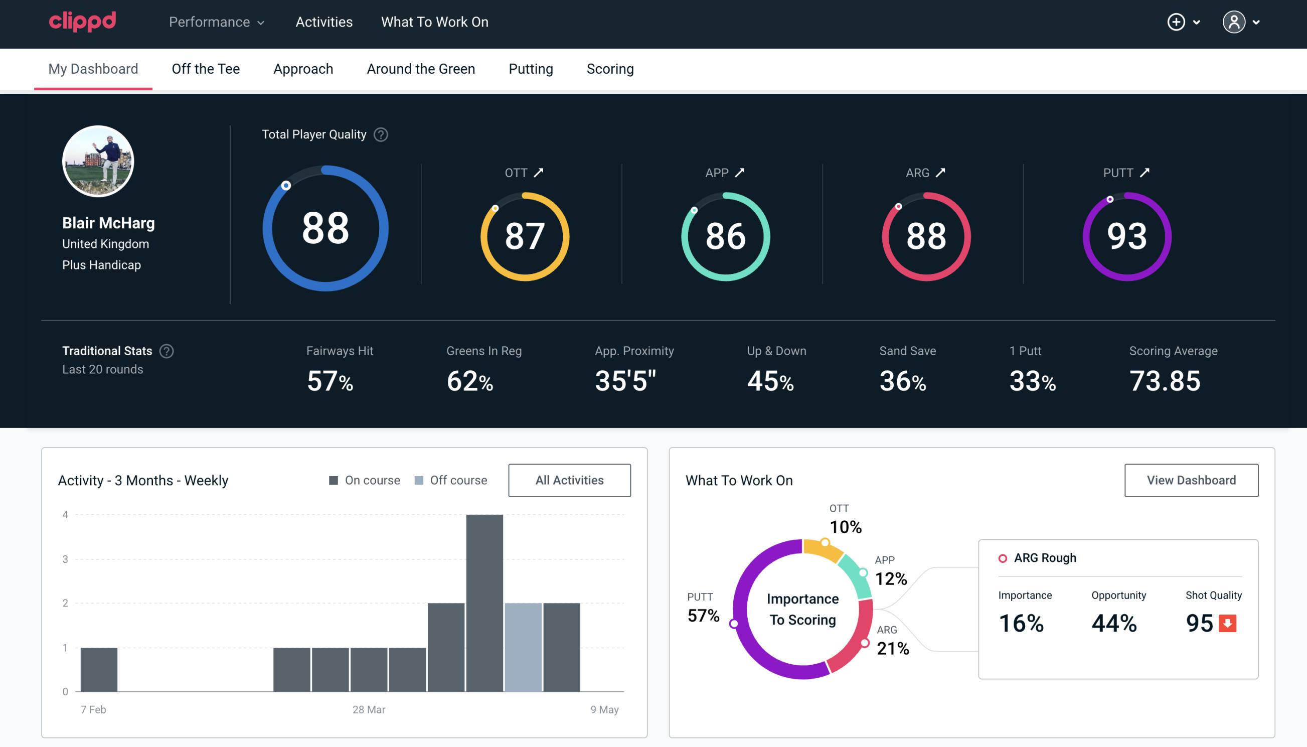
Task: Select the Putting tab
Action: pos(531,68)
